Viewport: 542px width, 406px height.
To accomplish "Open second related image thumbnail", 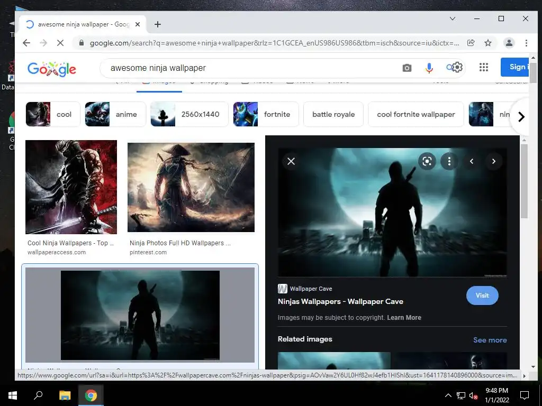I will click(451, 361).
